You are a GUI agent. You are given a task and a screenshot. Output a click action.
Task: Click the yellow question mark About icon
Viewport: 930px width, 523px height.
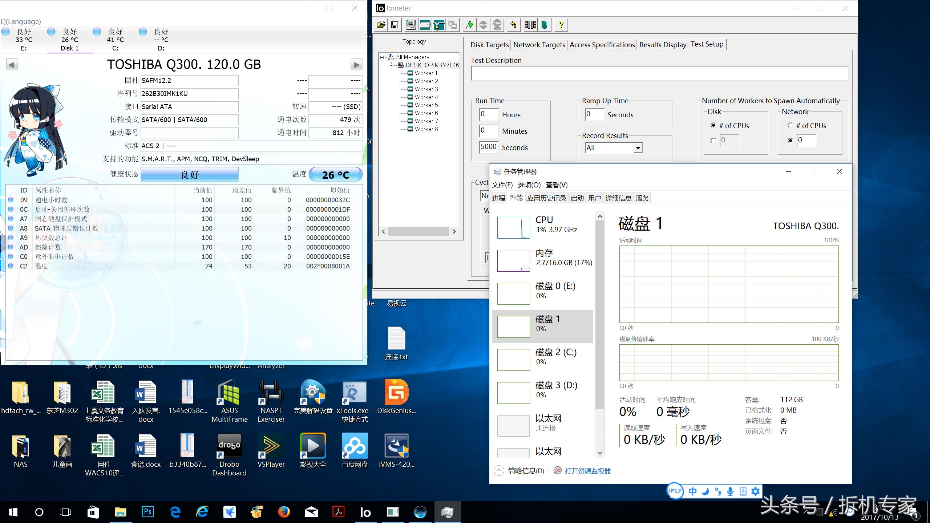click(561, 25)
